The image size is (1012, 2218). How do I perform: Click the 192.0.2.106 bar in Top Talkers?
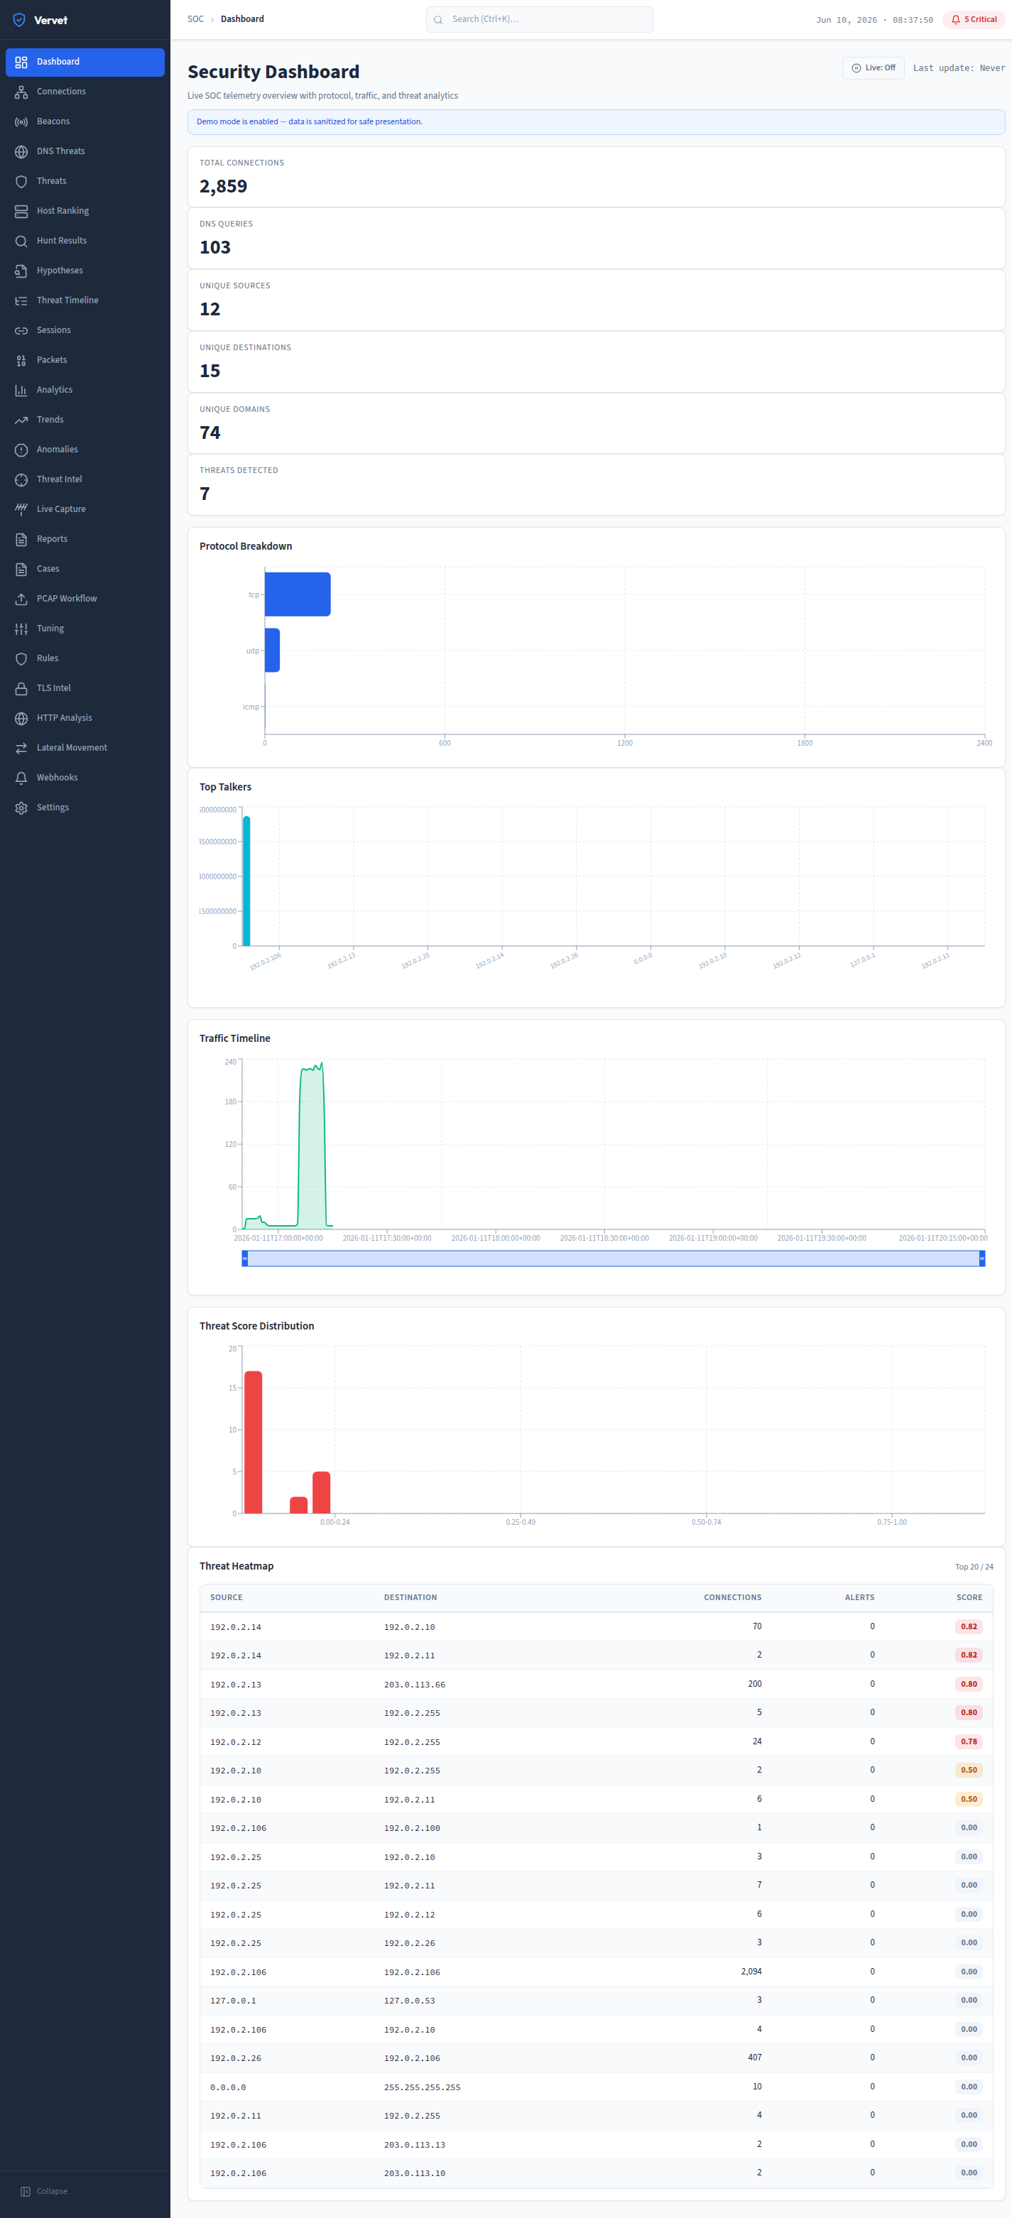pyautogui.click(x=246, y=881)
